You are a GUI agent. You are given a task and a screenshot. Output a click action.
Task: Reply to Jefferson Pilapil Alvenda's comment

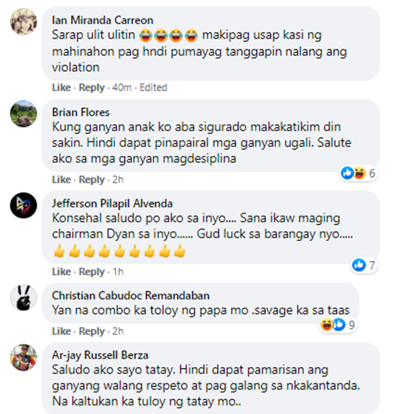coord(92,271)
